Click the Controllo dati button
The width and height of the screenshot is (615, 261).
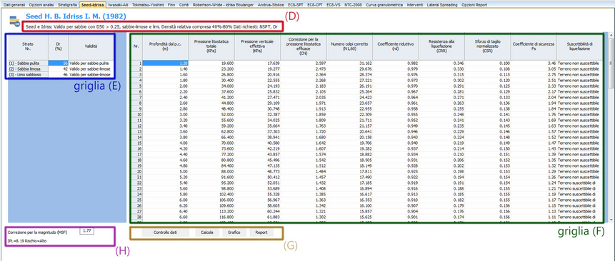pos(165,232)
